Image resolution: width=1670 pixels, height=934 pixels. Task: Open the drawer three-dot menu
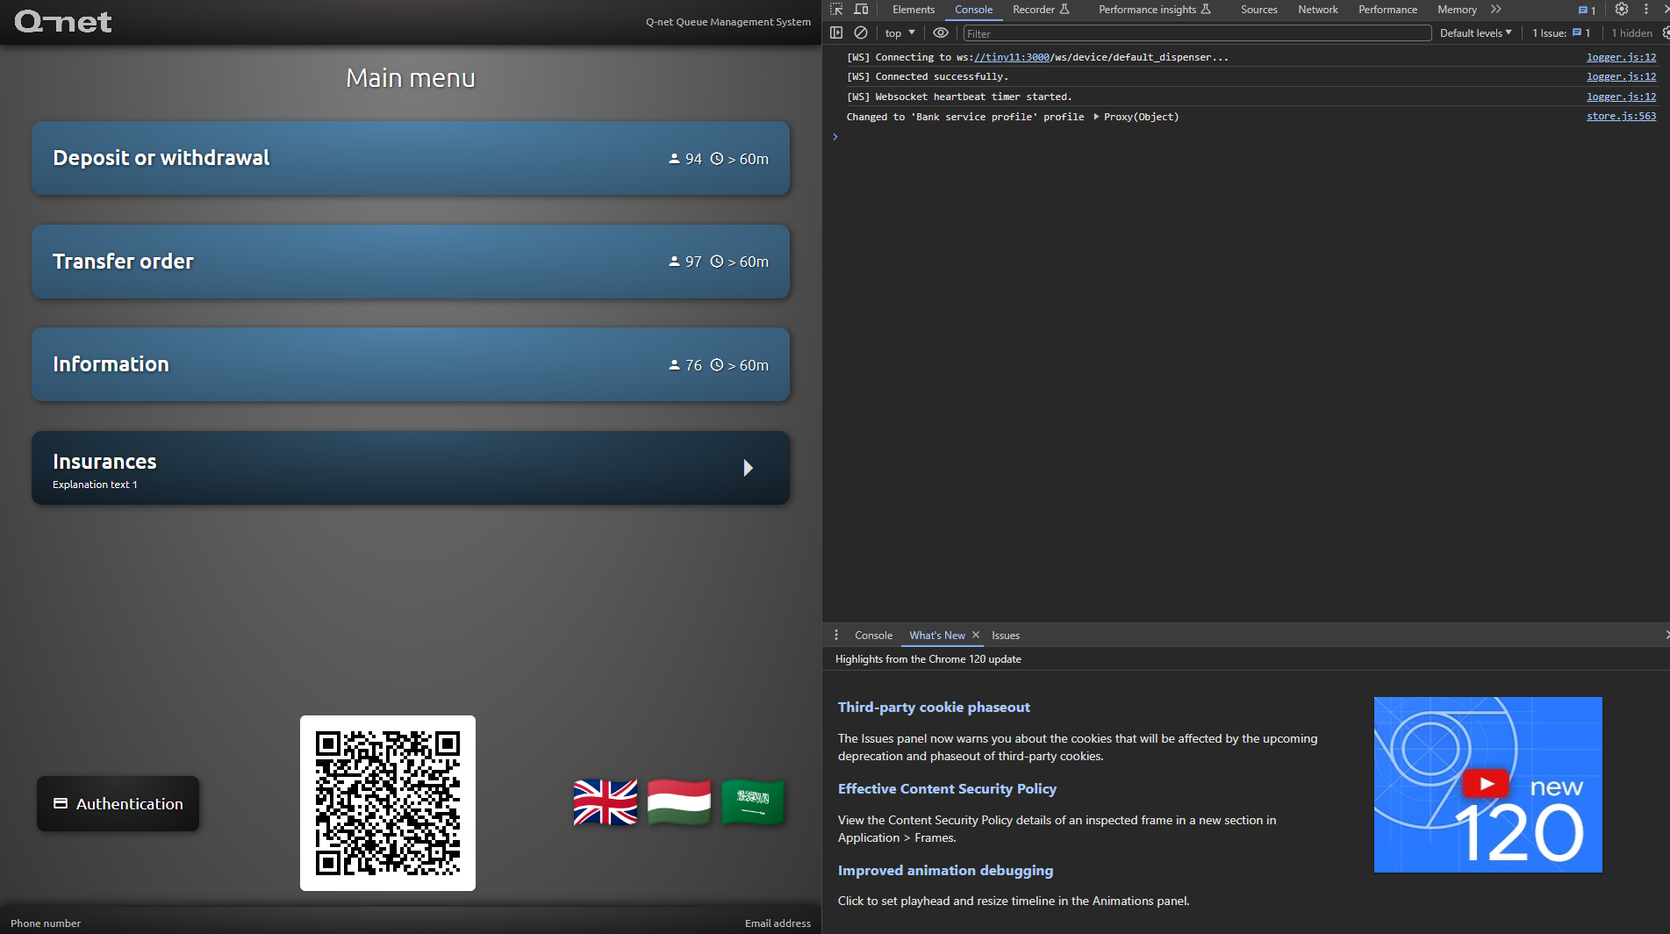[x=836, y=635]
